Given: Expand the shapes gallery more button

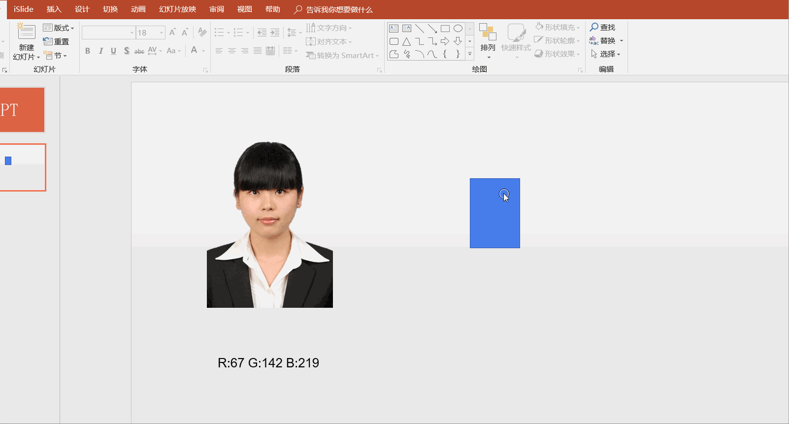Looking at the screenshot, I should click(x=470, y=54).
